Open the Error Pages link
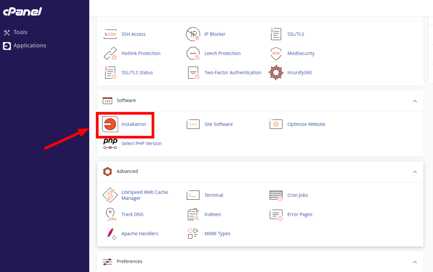 tap(300, 214)
